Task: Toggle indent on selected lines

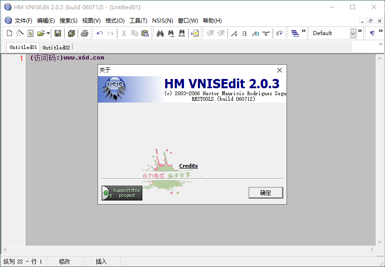Action: 210,33
